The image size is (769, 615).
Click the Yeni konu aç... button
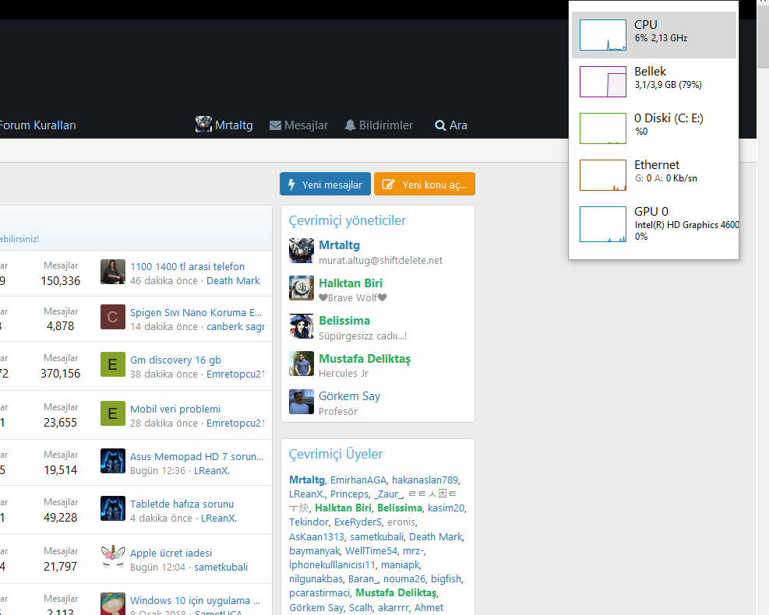[x=424, y=184]
